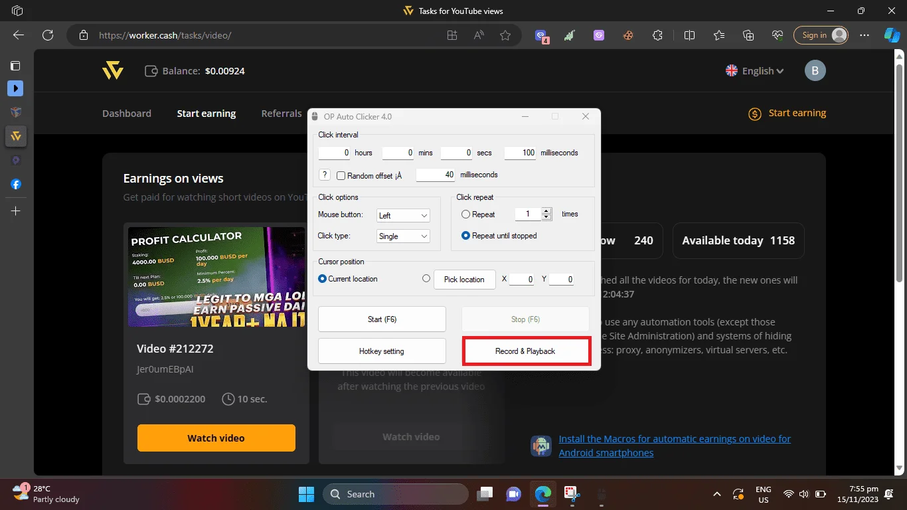Select worker.cash tab in vertical sidebar
This screenshot has width=907, height=510.
pos(15,136)
